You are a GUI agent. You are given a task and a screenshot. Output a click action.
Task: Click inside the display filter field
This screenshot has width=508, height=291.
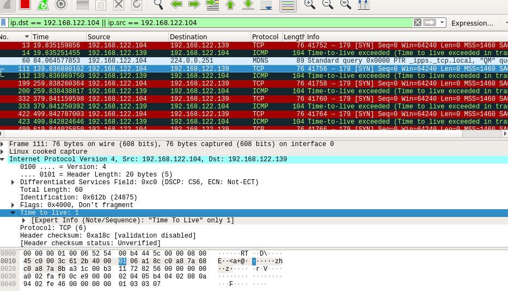210,23
